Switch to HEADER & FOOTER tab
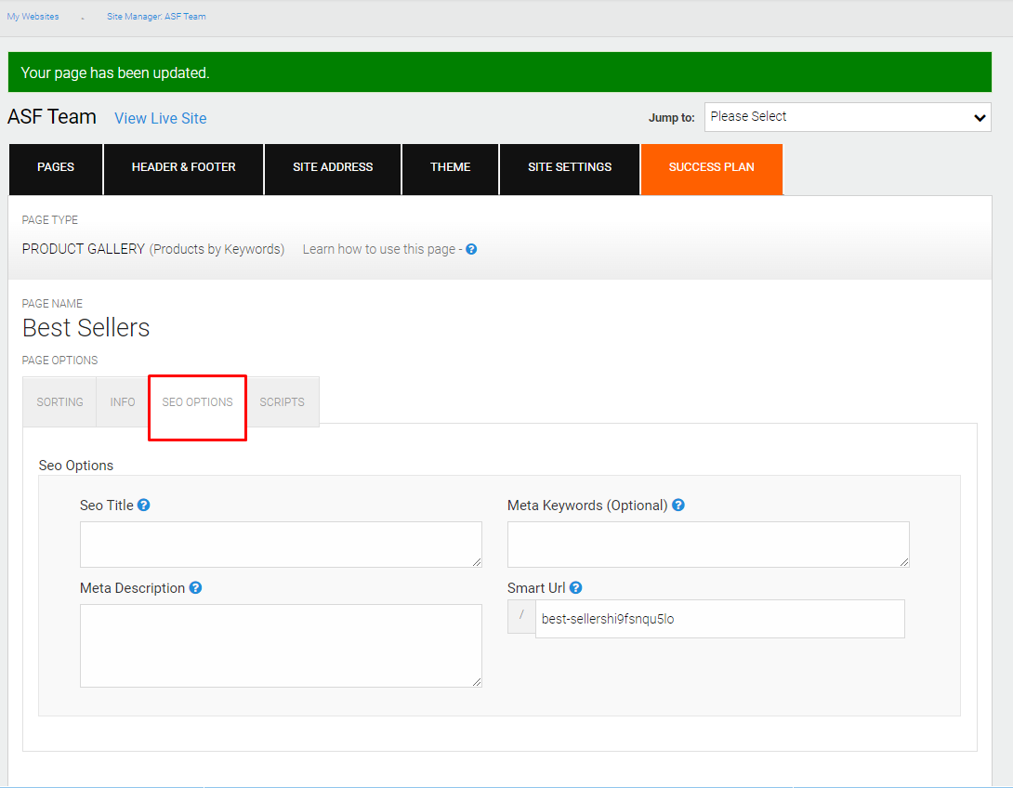This screenshot has height=788, width=1013. click(x=183, y=168)
